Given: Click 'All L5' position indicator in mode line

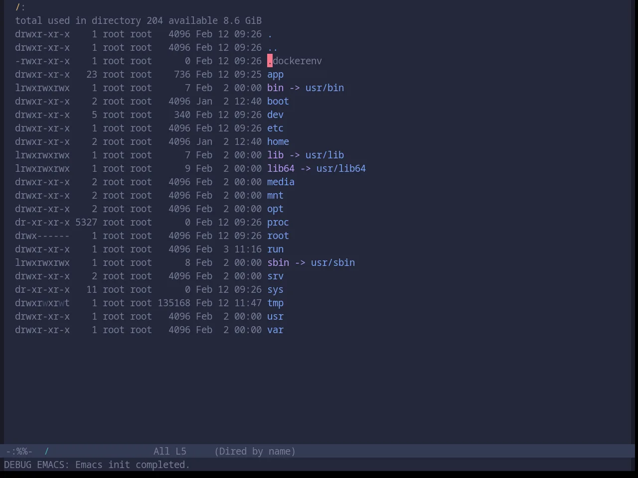Looking at the screenshot, I should [170, 451].
